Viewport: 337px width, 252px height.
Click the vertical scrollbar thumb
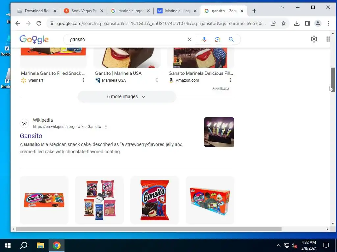tap(333, 80)
